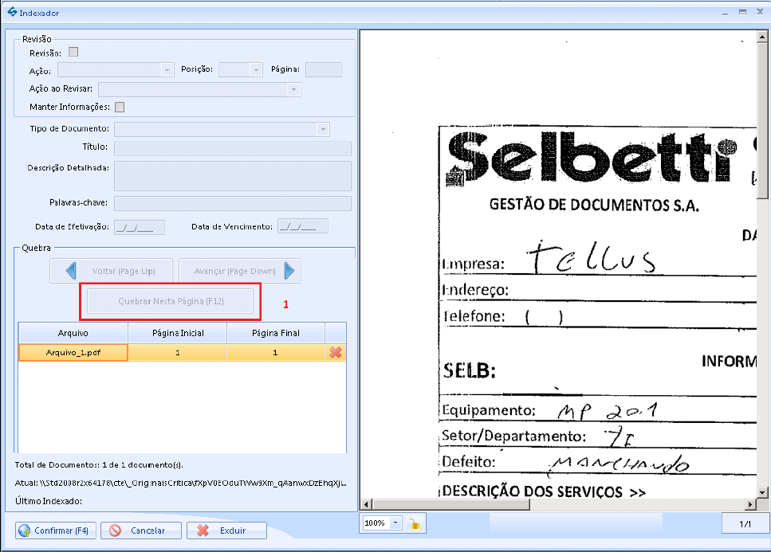Click the Indexador app logo icon

tap(12, 12)
